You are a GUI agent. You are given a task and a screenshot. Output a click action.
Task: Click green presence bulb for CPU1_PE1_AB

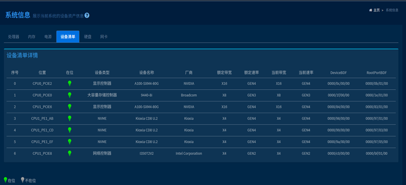click(x=69, y=118)
